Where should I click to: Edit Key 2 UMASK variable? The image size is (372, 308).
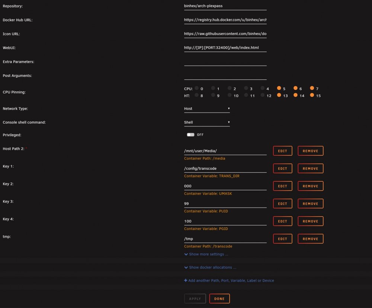[283, 186]
